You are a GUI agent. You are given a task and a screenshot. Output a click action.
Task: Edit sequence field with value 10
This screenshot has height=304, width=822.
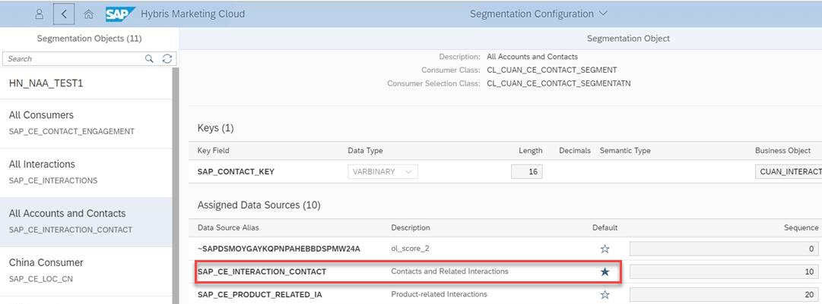[x=723, y=271]
